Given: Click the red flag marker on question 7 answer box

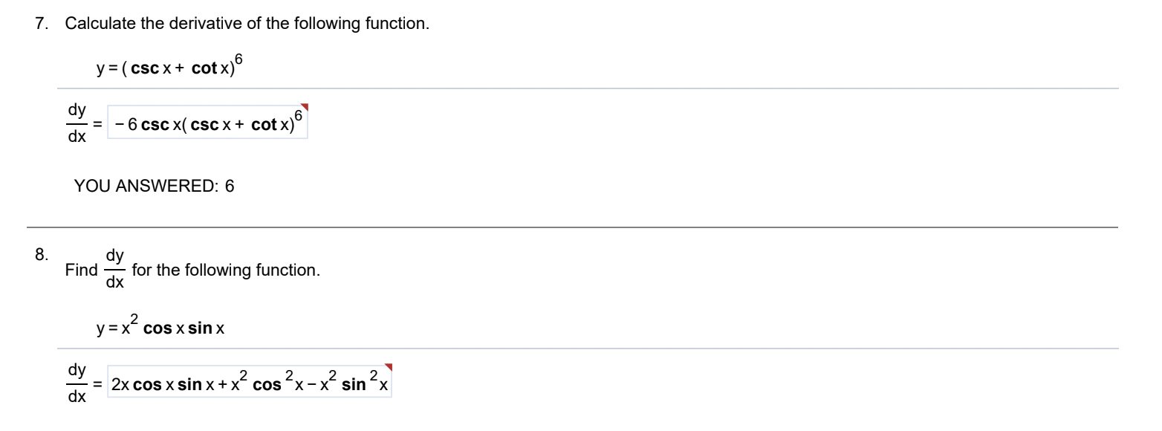Looking at the screenshot, I should 303,108.
